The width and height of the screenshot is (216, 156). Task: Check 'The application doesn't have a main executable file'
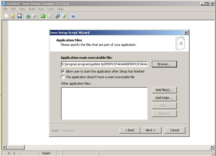[63, 77]
